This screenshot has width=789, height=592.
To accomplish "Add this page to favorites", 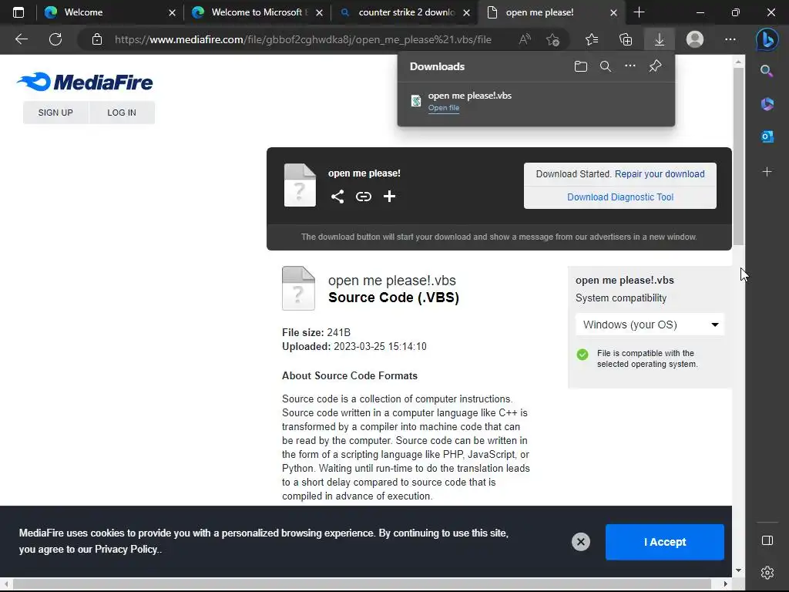I will 552,39.
